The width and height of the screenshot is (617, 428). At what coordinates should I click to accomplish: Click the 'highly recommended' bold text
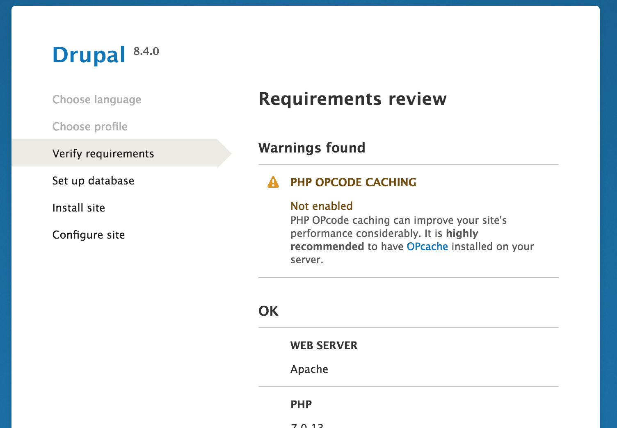coord(384,240)
